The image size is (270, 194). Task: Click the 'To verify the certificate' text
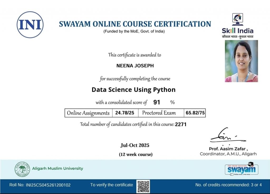point(112,185)
